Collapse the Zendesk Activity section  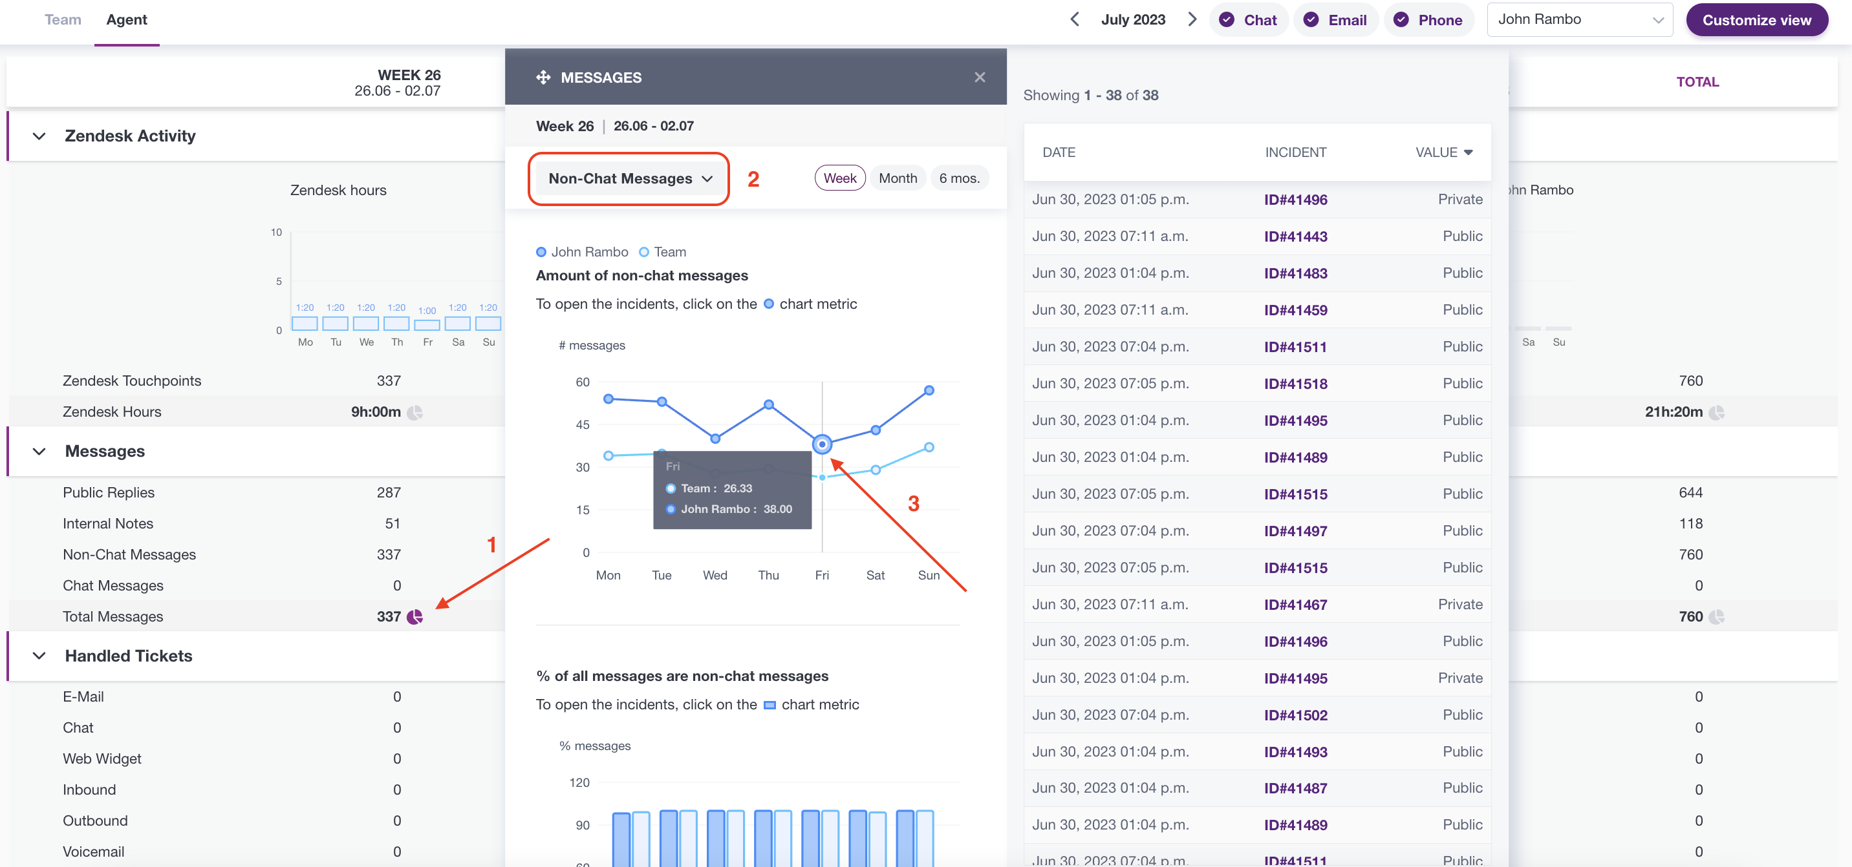39,136
